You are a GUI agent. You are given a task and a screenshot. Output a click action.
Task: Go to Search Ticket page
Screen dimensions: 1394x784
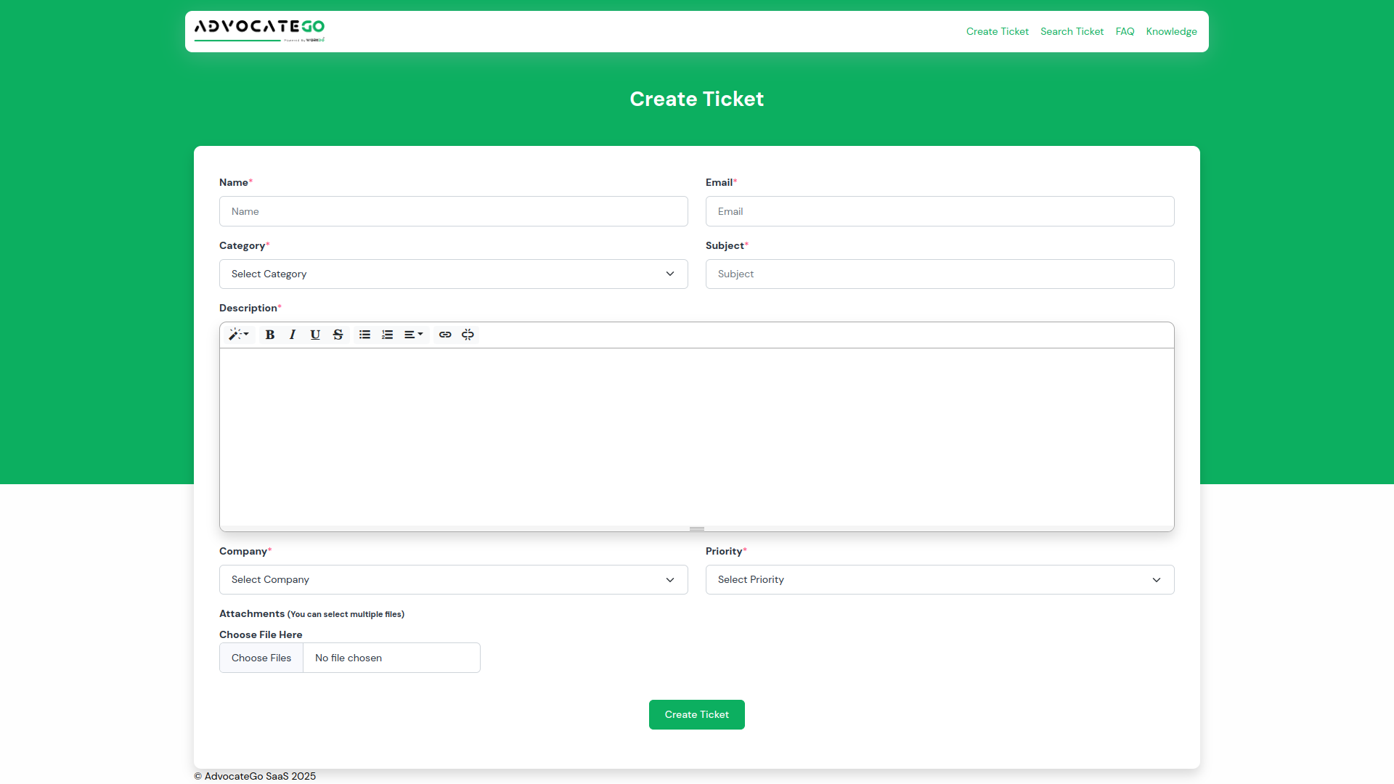(1072, 31)
